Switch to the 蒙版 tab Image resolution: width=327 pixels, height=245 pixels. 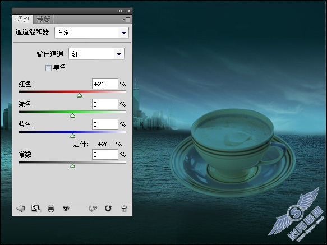click(43, 20)
